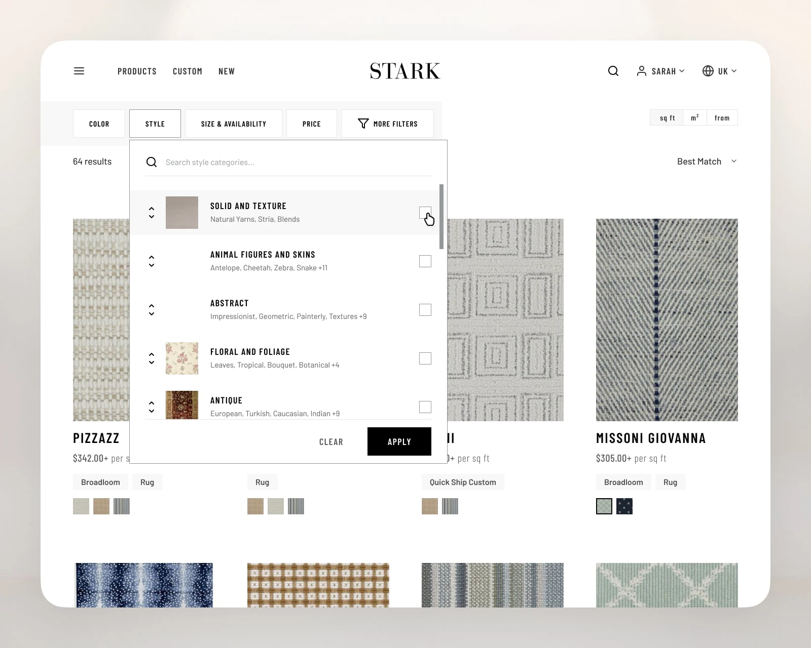Image resolution: width=811 pixels, height=648 pixels.
Task: Click the Solid and Texture thumbnail
Action: click(x=182, y=213)
